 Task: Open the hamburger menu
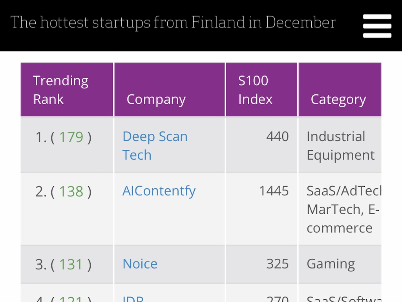pyautogui.click(x=377, y=26)
